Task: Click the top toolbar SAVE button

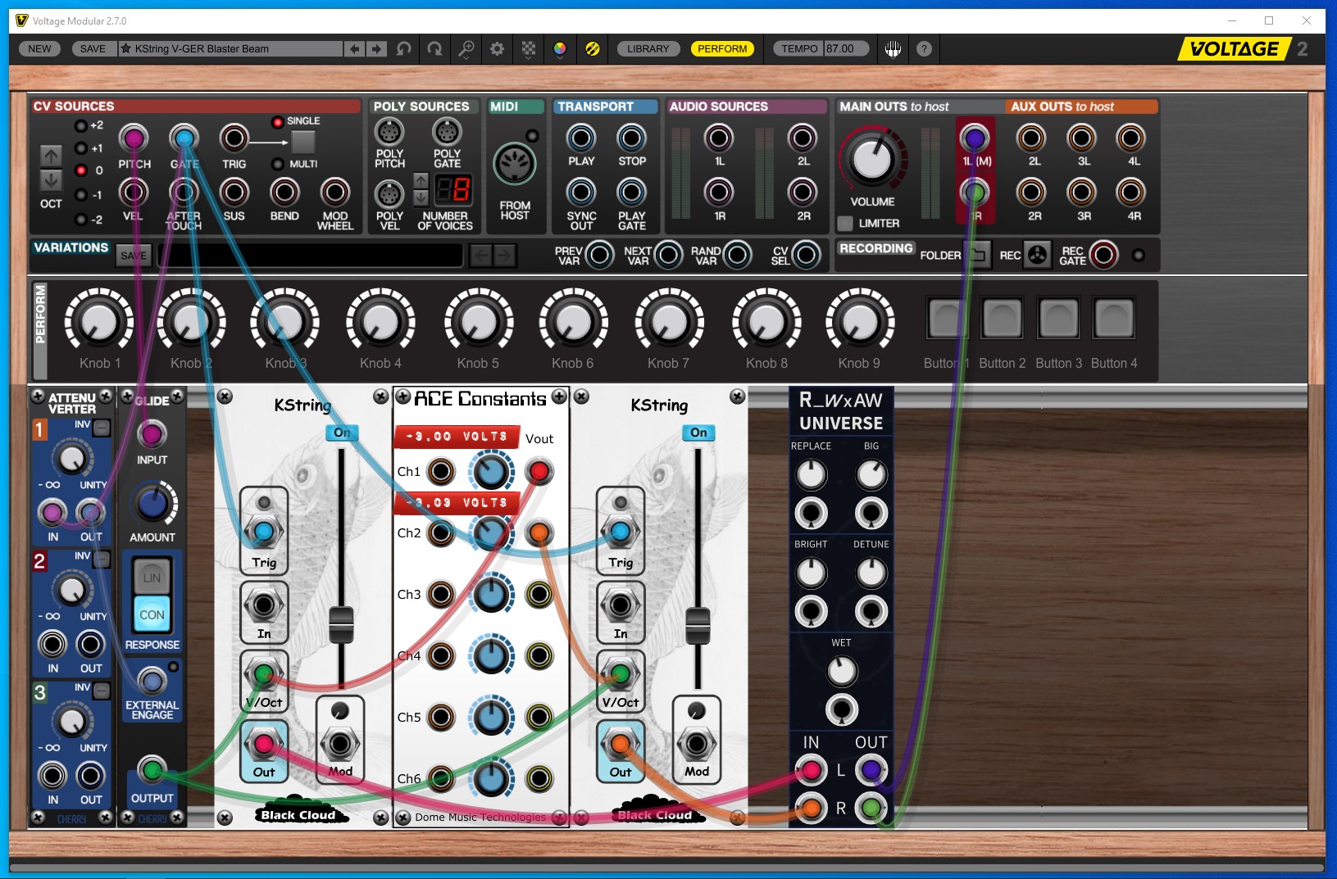Action: (x=93, y=49)
